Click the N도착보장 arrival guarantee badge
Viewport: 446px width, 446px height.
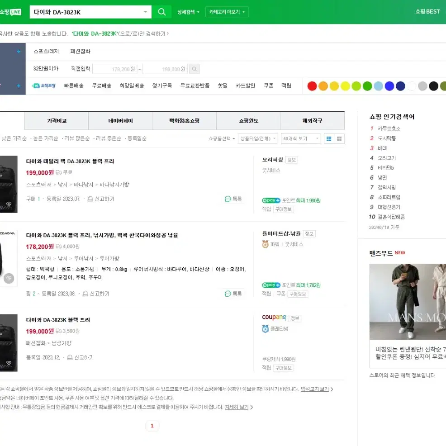44,85
